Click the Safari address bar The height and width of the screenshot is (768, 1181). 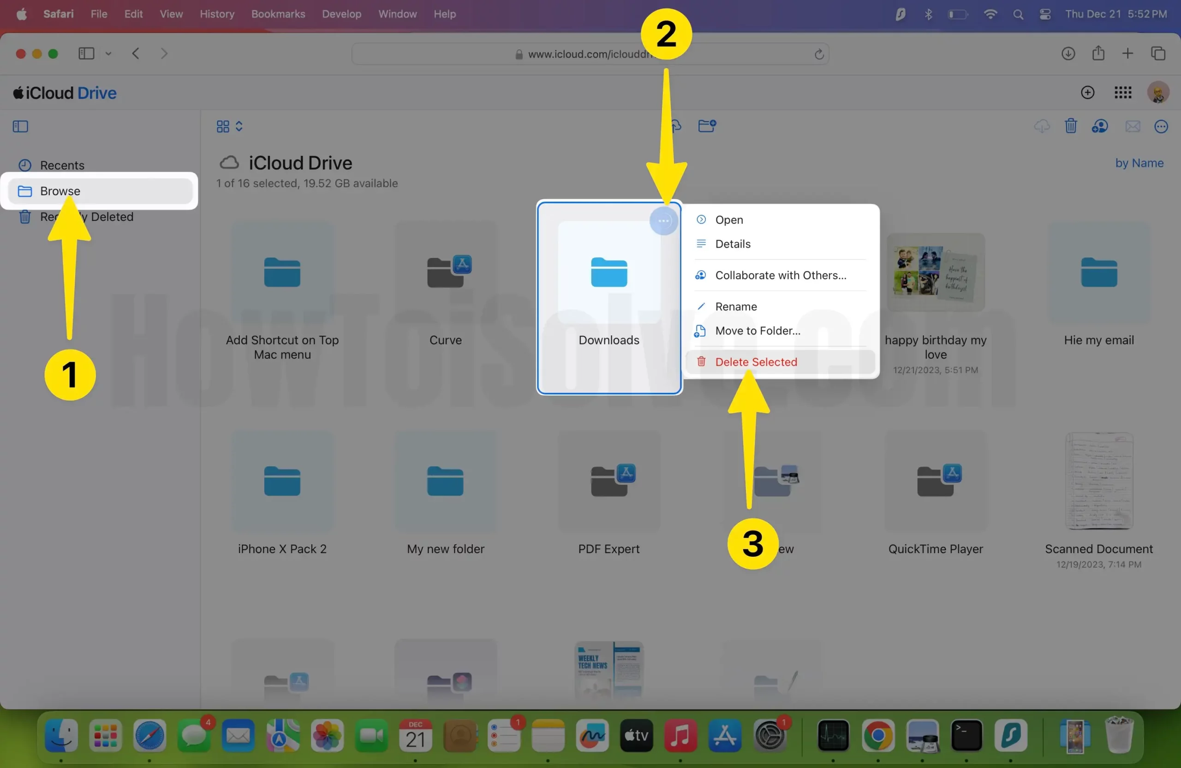pyautogui.click(x=590, y=54)
